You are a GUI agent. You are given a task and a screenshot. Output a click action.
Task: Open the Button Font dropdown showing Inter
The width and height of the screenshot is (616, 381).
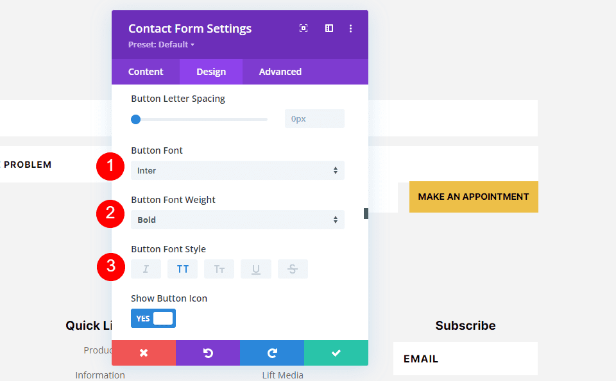click(237, 170)
